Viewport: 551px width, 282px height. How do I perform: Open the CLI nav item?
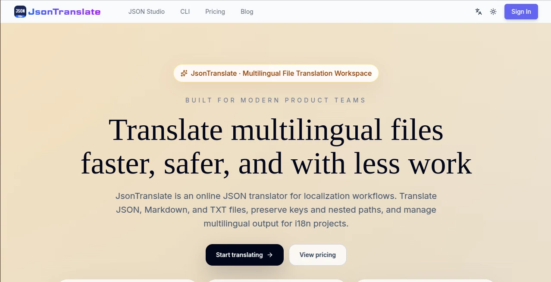[x=185, y=12]
